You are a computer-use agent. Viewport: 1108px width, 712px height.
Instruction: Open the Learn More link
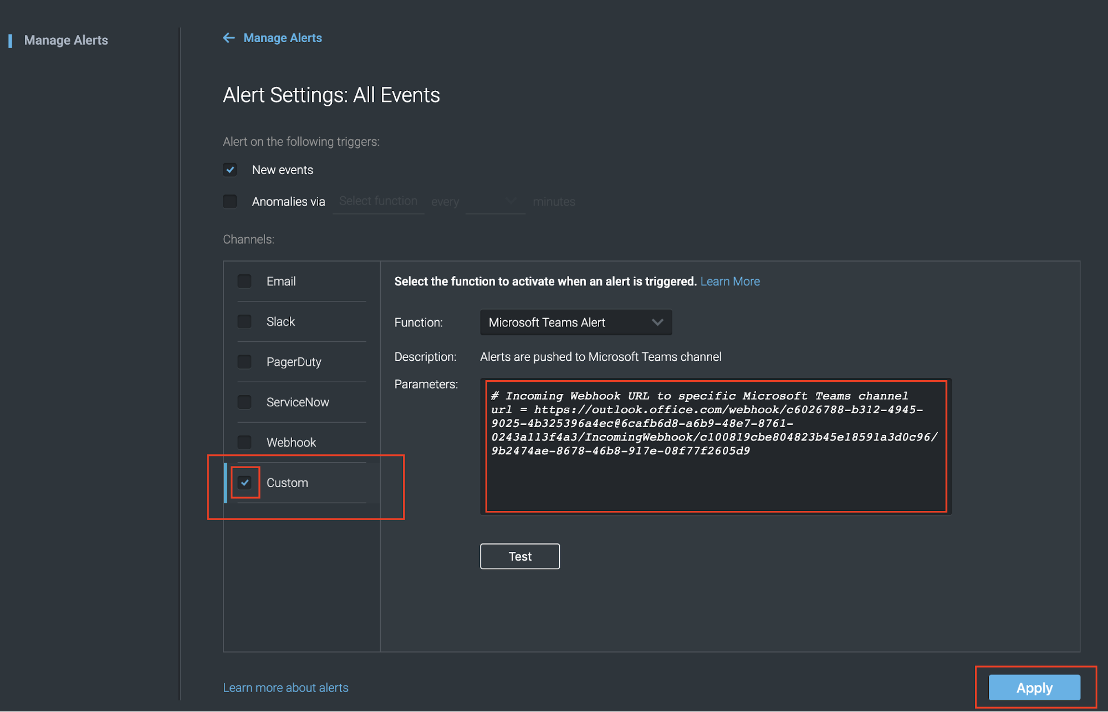tap(730, 281)
